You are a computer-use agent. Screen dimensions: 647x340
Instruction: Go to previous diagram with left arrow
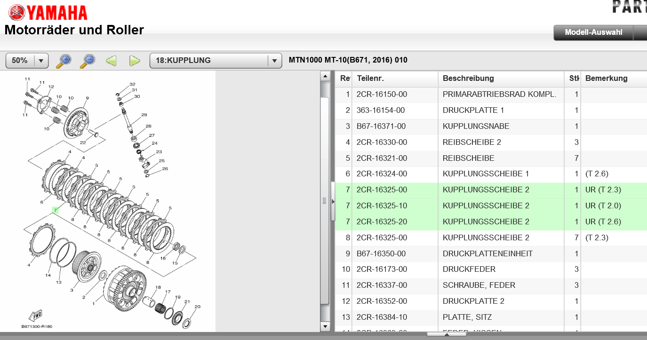click(x=111, y=61)
